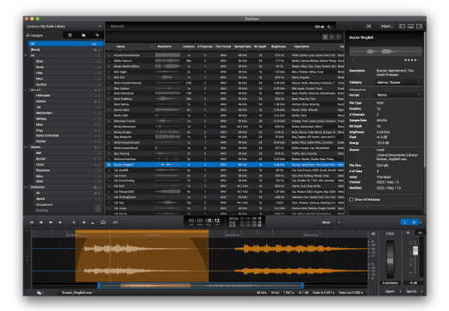Open the Database My Audio Library dropdown
Viewport: 449px width, 311px height.
(x=64, y=27)
